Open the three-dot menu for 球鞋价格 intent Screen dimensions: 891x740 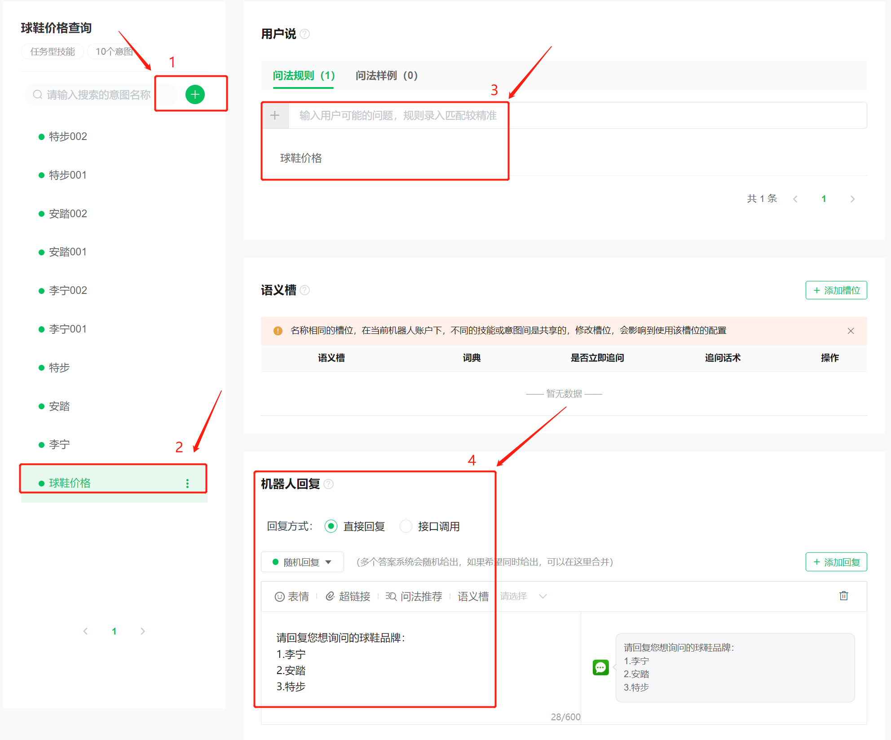pyautogui.click(x=187, y=483)
